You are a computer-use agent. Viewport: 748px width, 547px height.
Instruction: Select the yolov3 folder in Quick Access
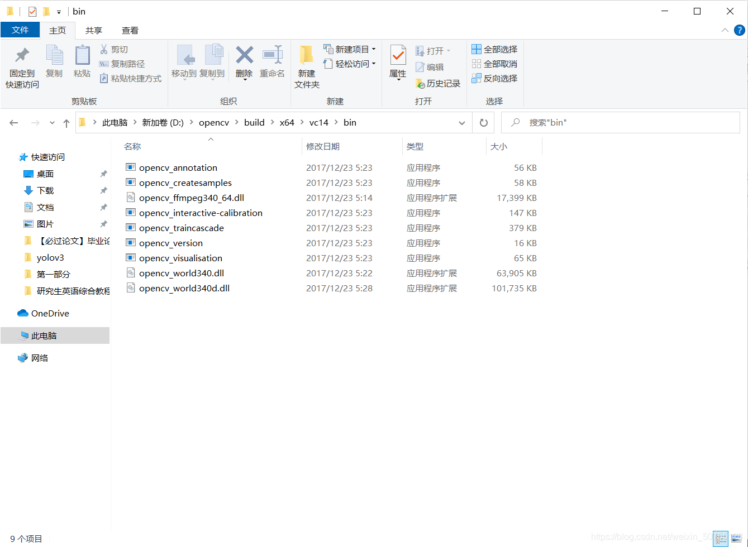point(50,258)
